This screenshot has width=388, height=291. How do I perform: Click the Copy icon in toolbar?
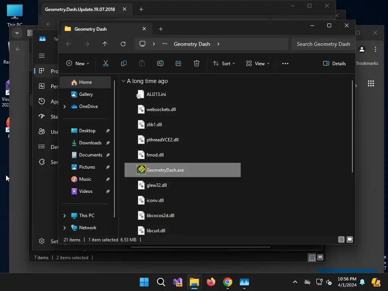point(124,64)
